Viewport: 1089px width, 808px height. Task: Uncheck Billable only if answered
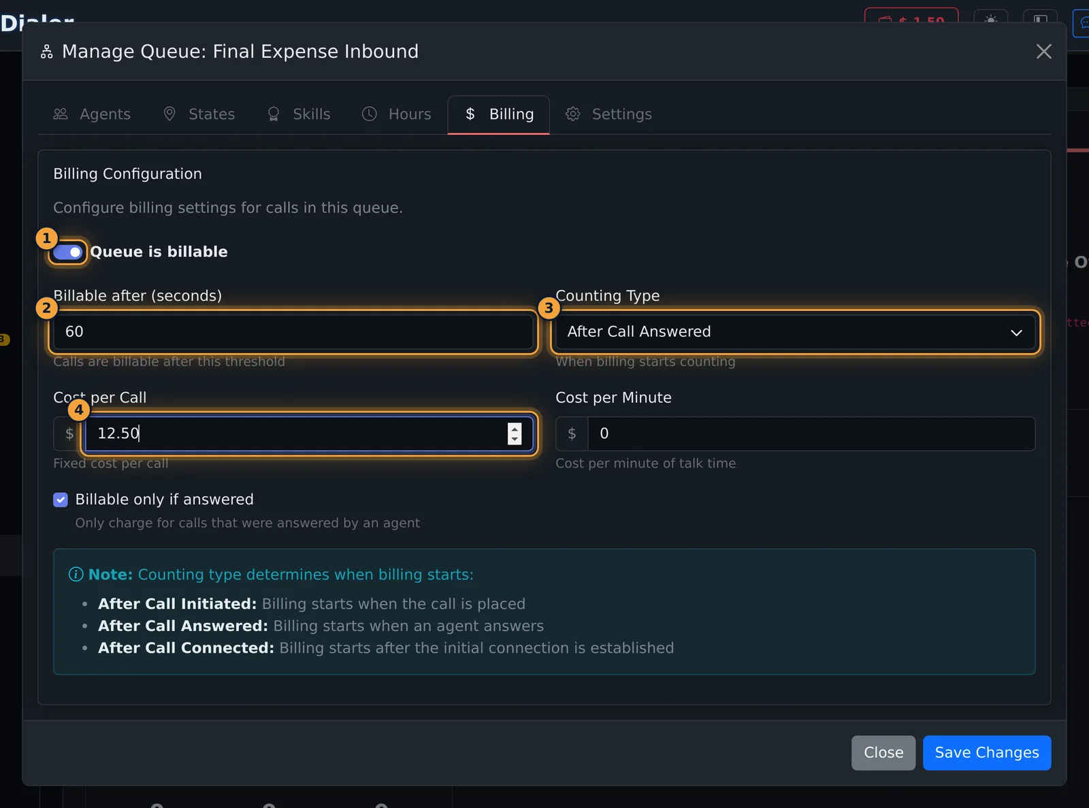pyautogui.click(x=61, y=500)
